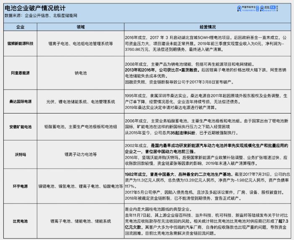Click the company cell 环宇电源
The image size is (294, 240).
[x=20, y=186]
